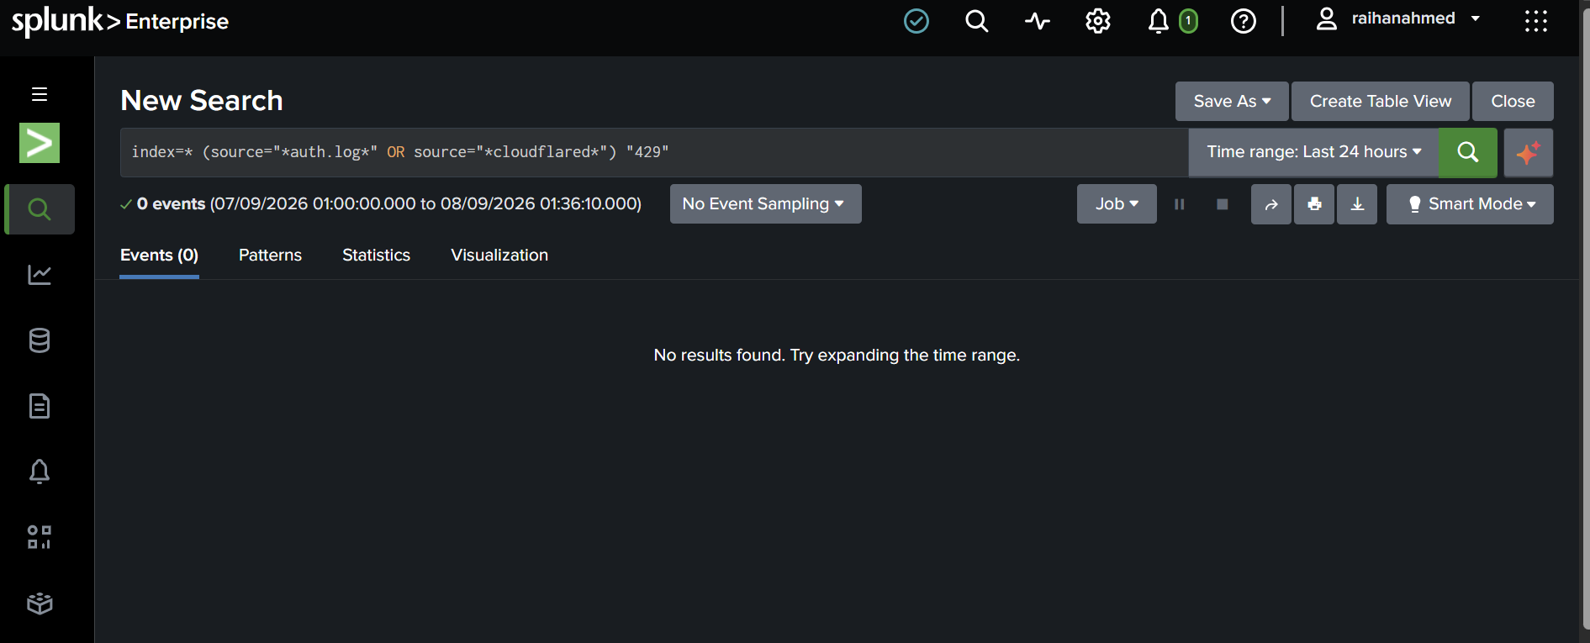Image resolution: width=1590 pixels, height=643 pixels.
Task: Switch to the Visualization tab
Action: [x=499, y=256]
